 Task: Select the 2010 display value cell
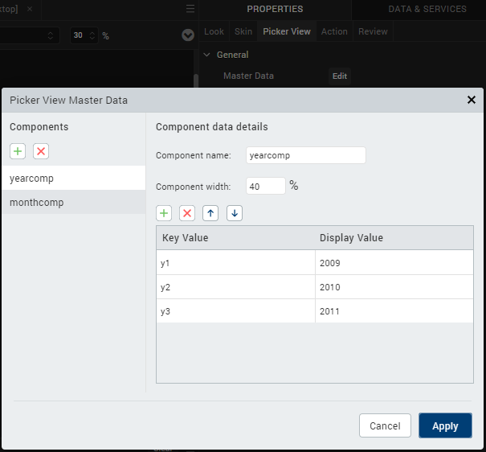click(394, 287)
